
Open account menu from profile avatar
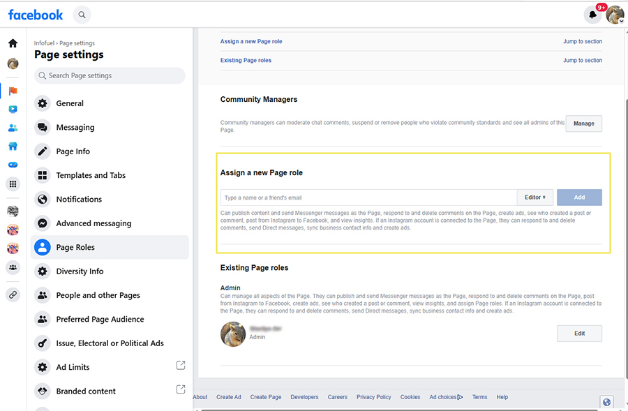pos(615,15)
